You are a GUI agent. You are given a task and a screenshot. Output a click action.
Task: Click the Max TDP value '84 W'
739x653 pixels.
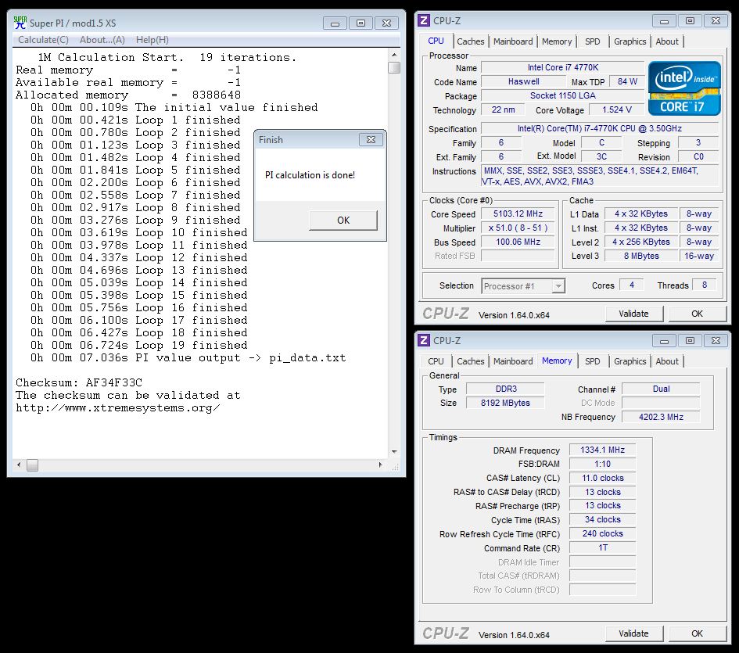[x=627, y=81]
